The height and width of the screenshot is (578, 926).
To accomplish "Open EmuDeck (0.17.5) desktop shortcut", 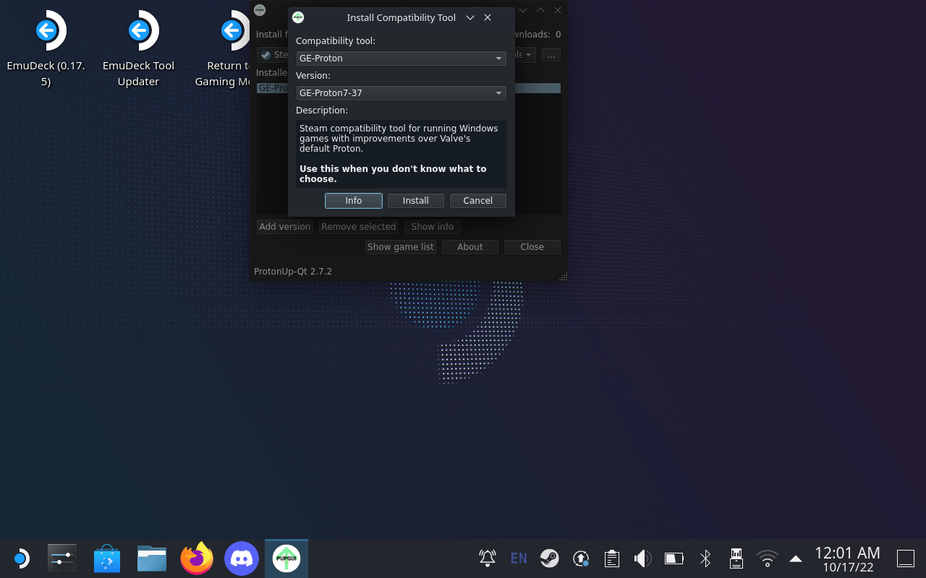I will click(46, 49).
